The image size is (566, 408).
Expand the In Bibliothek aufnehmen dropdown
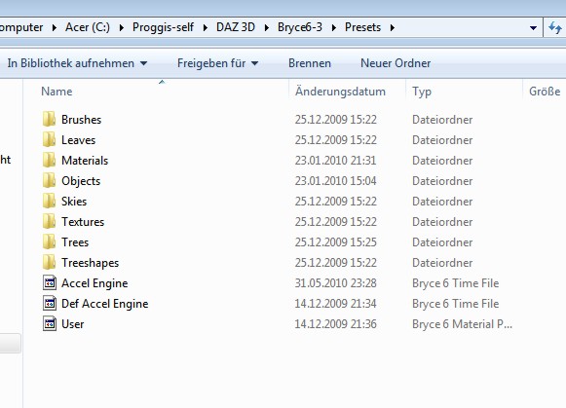click(x=77, y=63)
